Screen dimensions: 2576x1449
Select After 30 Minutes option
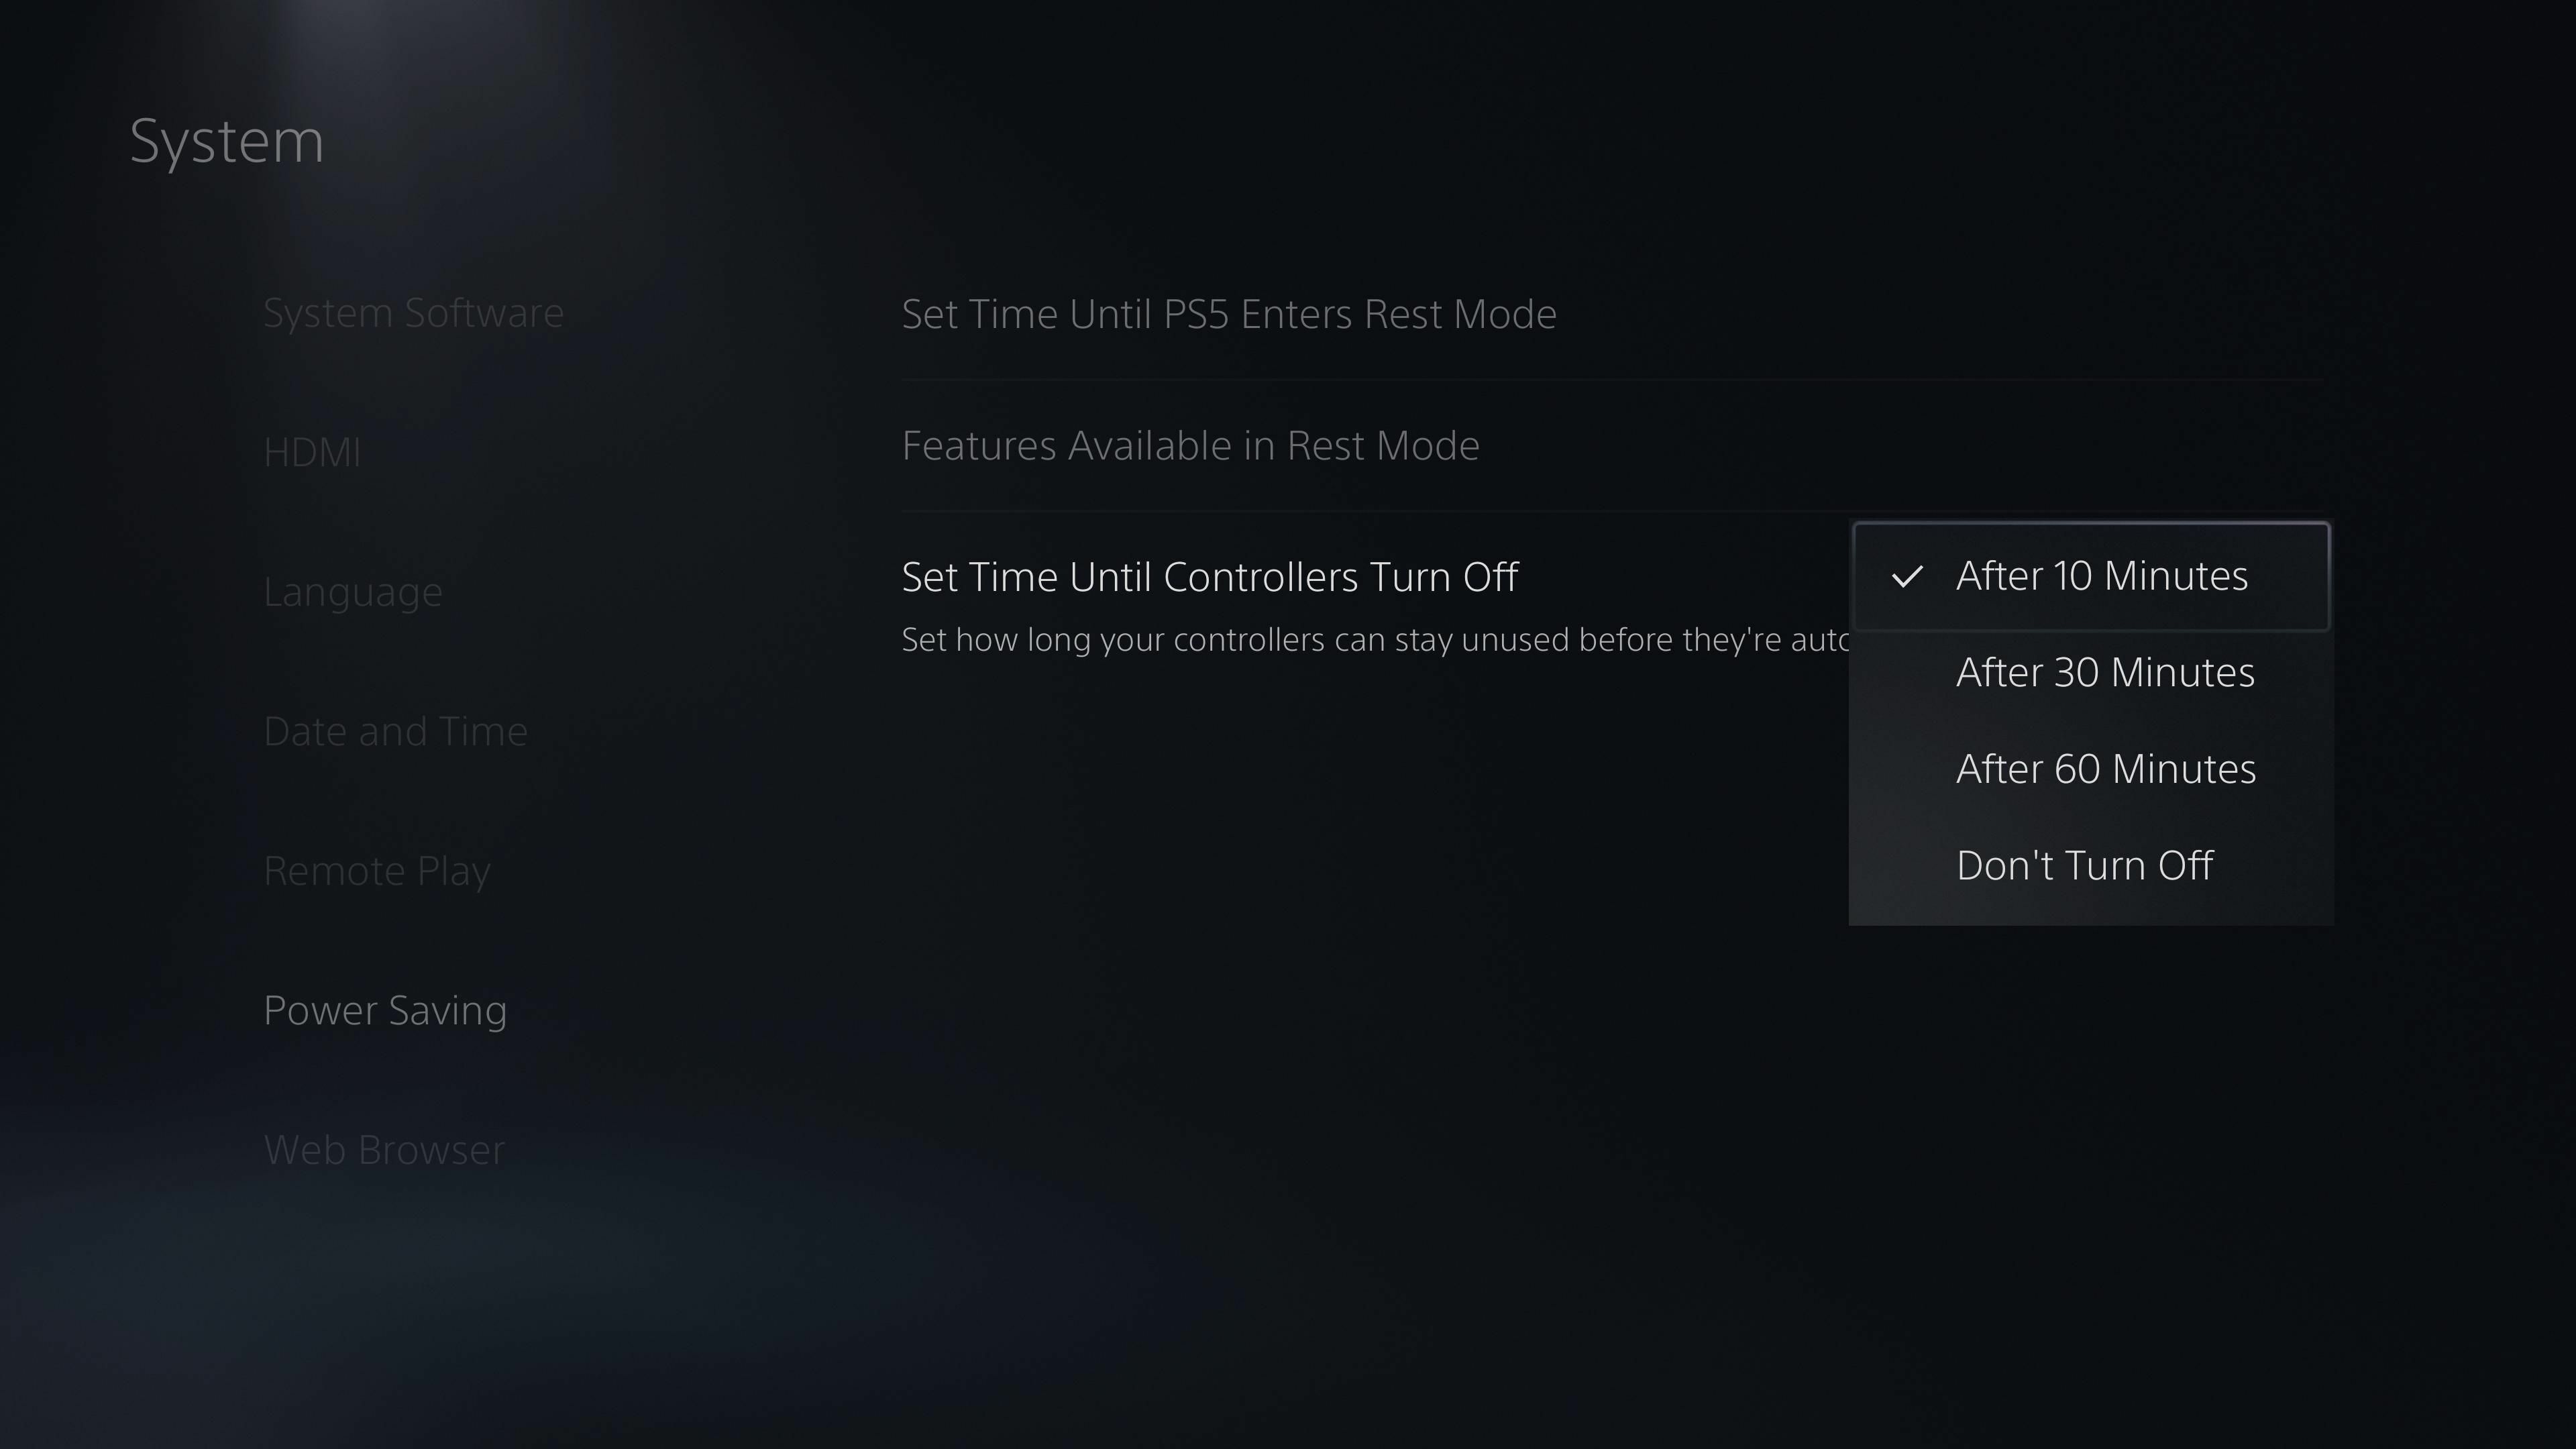[2105, 671]
